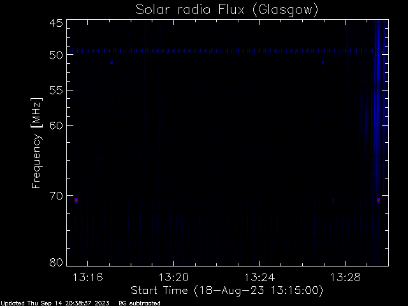
Task: Click the blue spot near 51 MHz after 13:16
Action: tap(112, 62)
